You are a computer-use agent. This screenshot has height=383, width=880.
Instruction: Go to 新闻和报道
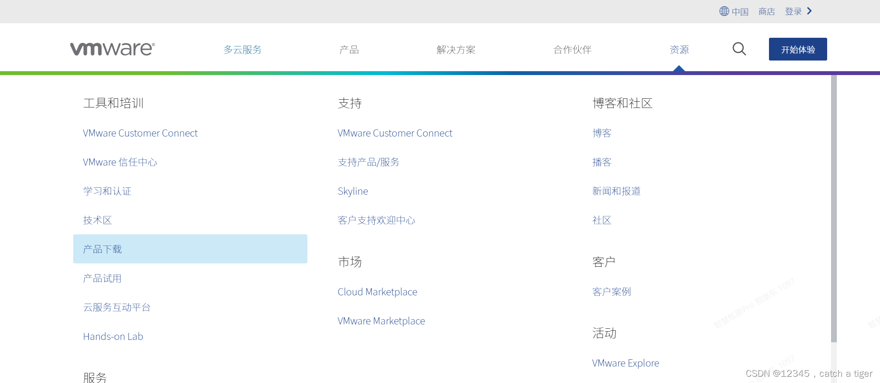click(616, 191)
